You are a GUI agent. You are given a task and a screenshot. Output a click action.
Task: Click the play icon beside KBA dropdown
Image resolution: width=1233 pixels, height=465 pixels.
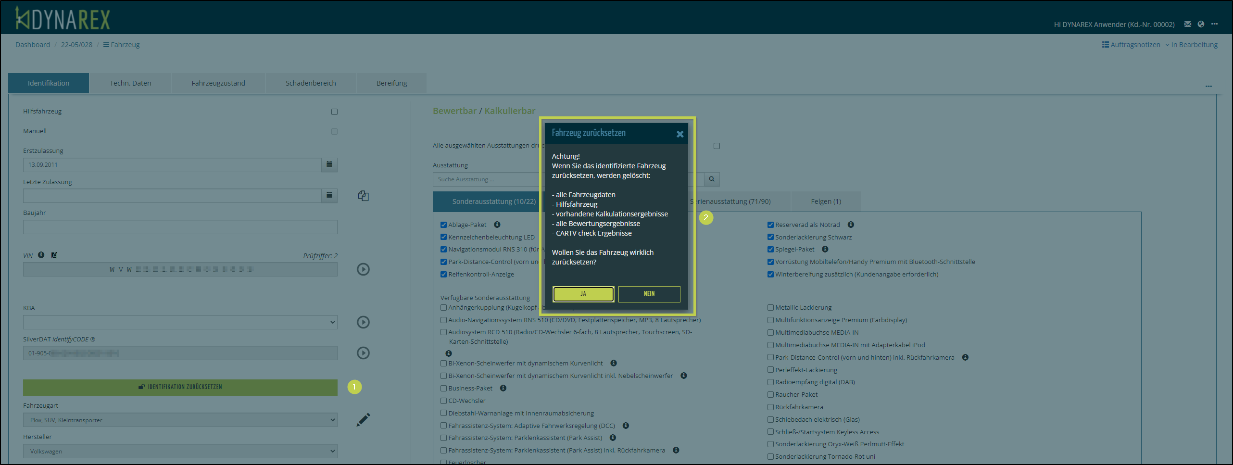click(x=363, y=322)
